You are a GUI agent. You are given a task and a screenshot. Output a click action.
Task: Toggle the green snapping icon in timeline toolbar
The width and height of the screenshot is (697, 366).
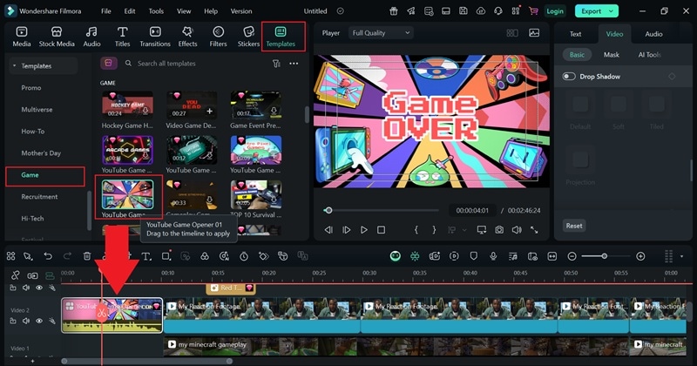pos(415,256)
